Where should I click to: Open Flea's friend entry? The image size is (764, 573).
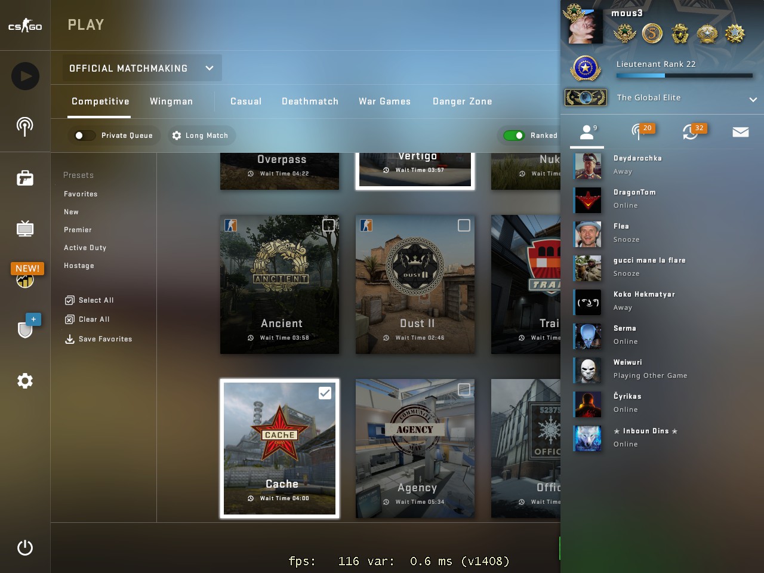[662, 233]
